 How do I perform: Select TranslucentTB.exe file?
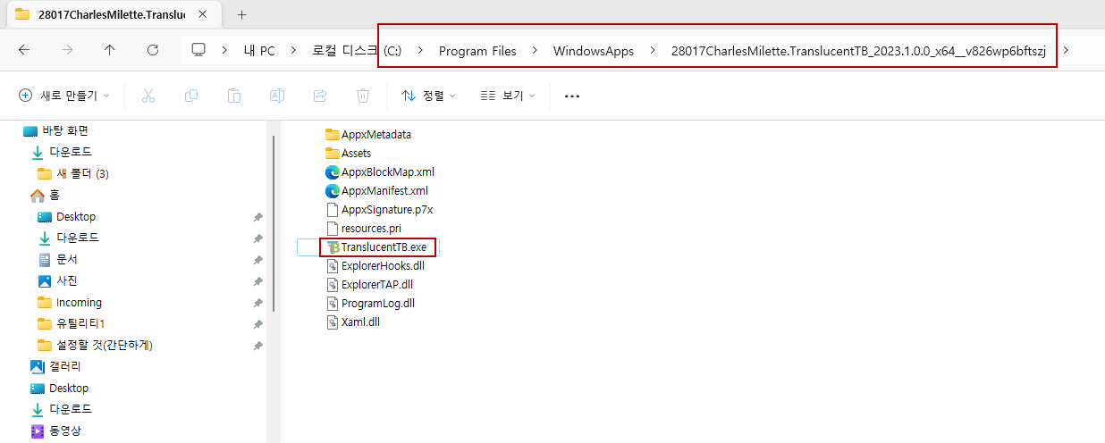pyautogui.click(x=376, y=247)
